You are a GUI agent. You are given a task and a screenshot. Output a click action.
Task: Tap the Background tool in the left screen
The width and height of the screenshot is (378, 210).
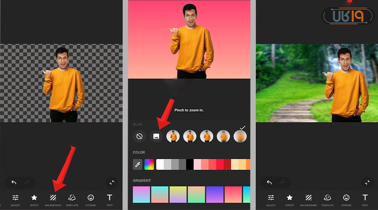pos(53,199)
